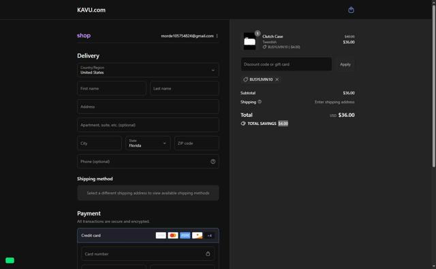Click the Discount code or gift card field
Image resolution: width=436 pixels, height=269 pixels.
click(x=286, y=65)
